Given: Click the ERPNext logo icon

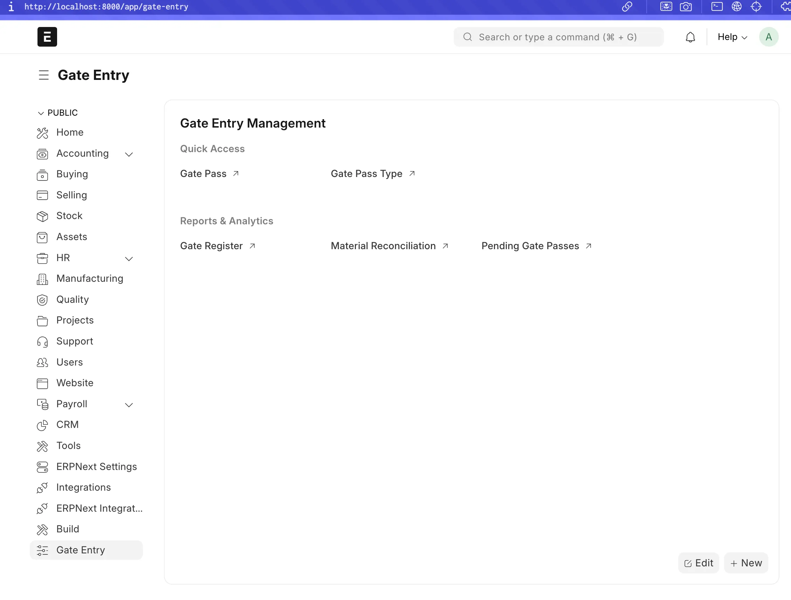Looking at the screenshot, I should pyautogui.click(x=47, y=37).
